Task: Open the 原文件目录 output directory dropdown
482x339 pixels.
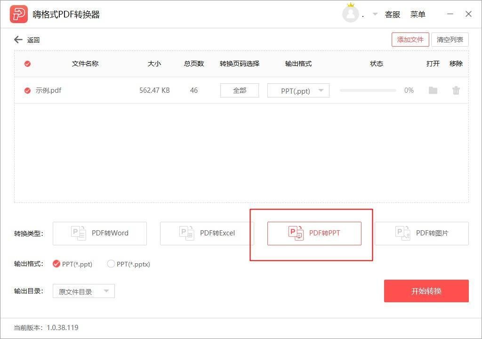Action: click(84, 291)
